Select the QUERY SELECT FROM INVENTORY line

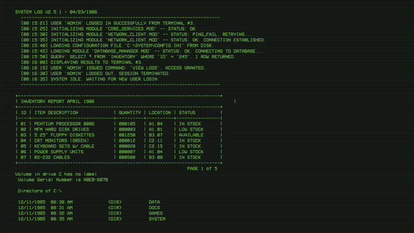click(x=128, y=57)
